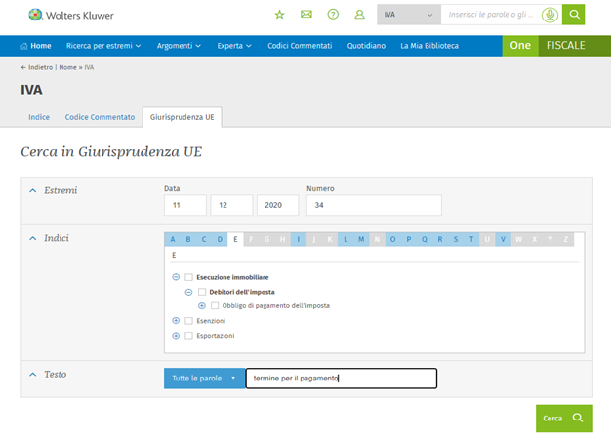The width and height of the screenshot is (611, 440).
Task: Open the IVA search scope dropdown
Action: click(406, 15)
